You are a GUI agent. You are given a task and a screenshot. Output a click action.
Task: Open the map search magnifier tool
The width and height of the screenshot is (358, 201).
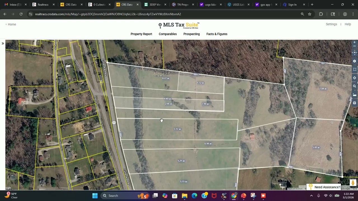[354, 86]
